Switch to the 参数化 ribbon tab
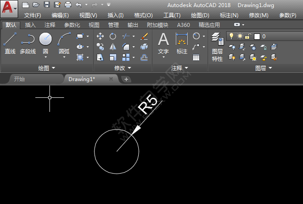 (x=72, y=25)
